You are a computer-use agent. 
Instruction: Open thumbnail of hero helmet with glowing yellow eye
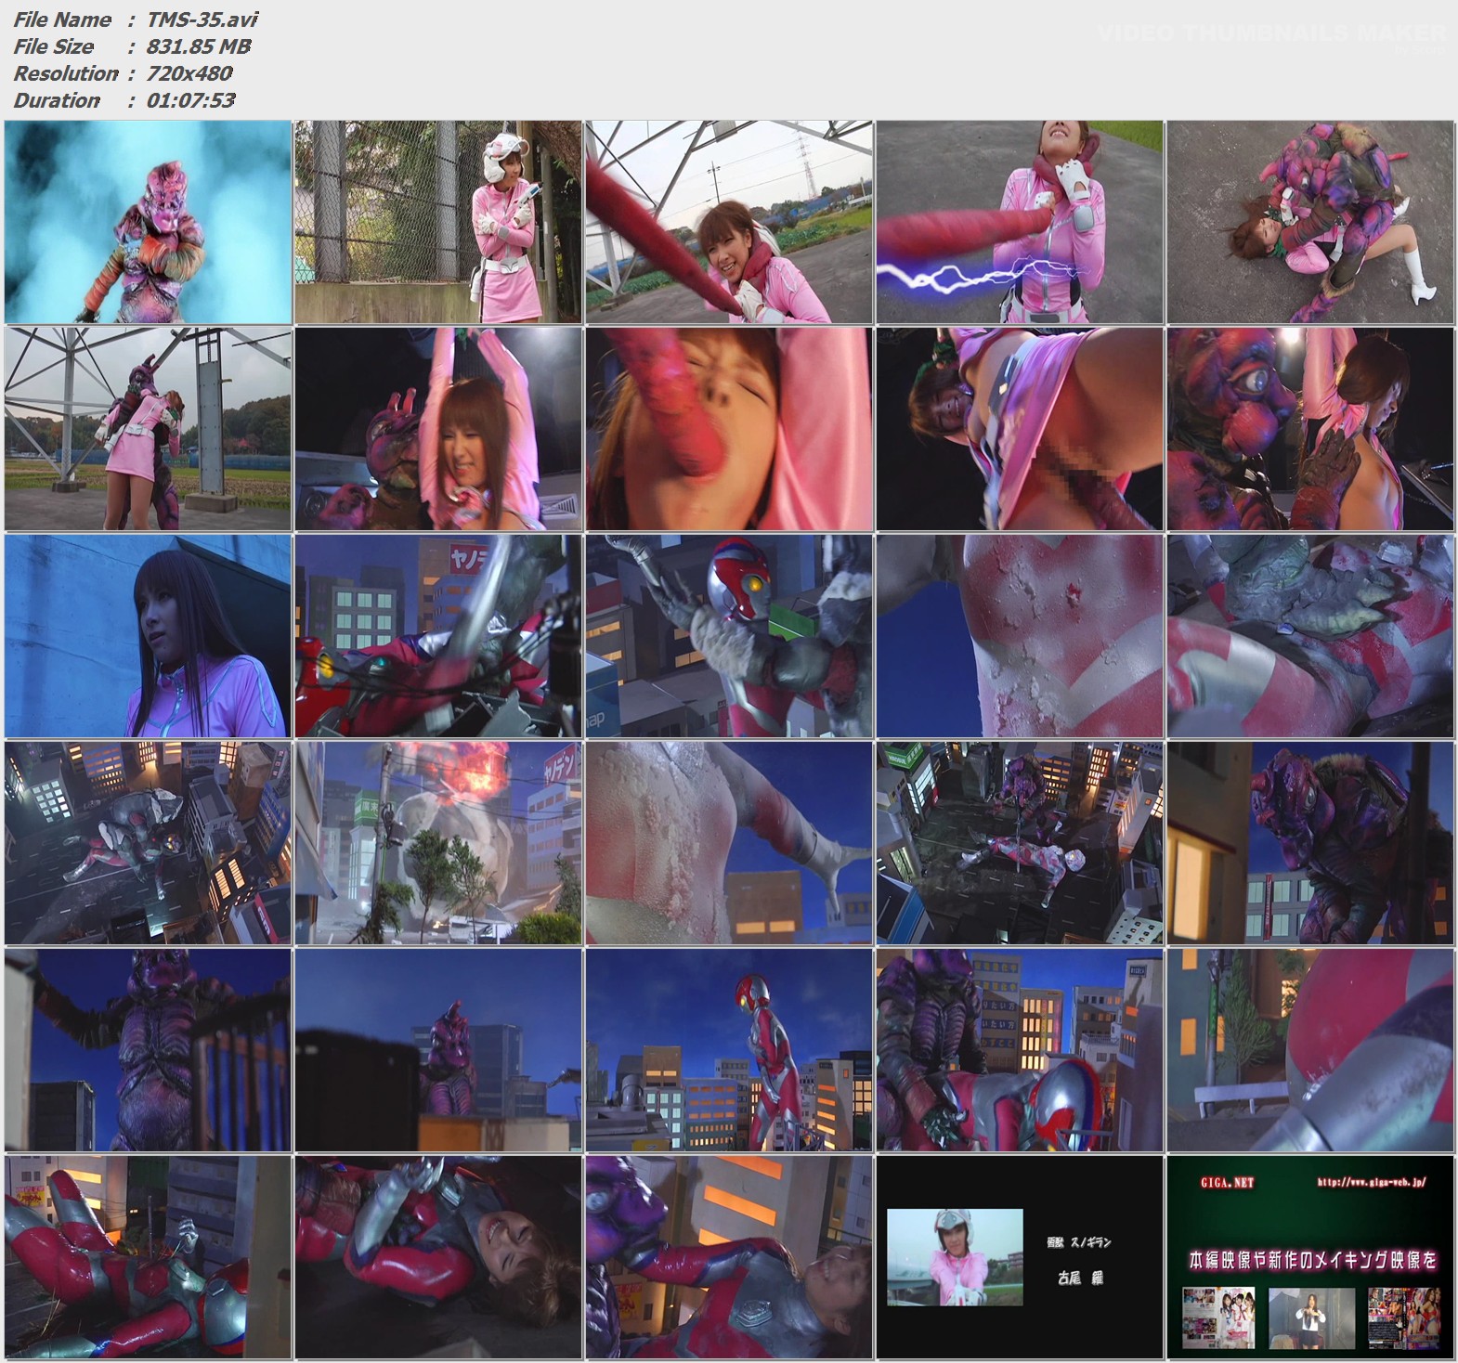[x=729, y=636]
